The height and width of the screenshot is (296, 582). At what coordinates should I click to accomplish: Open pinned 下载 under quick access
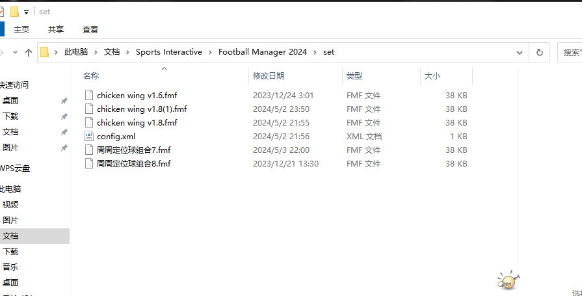click(x=10, y=116)
